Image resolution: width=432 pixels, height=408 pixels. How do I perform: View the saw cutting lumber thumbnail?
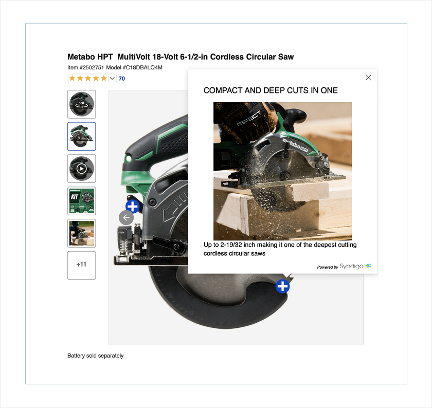point(82,233)
